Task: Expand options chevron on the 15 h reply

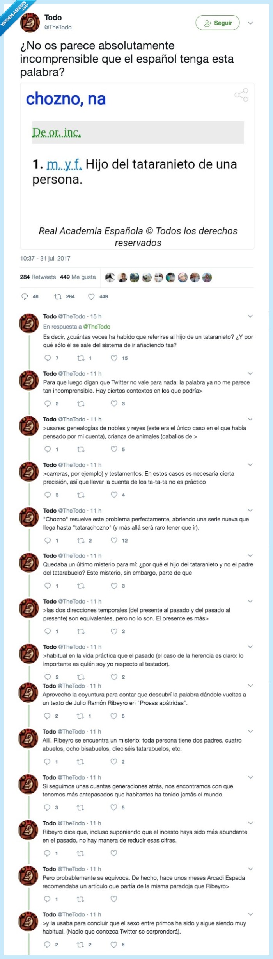Action: tap(250, 316)
